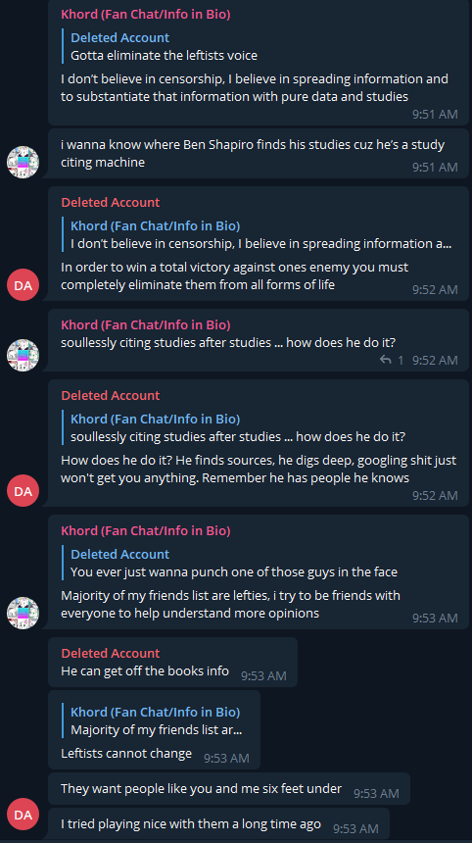This screenshot has height=843, width=472.
Task: Click Deleted Account name above 'He can get off' message
Action: (x=110, y=653)
